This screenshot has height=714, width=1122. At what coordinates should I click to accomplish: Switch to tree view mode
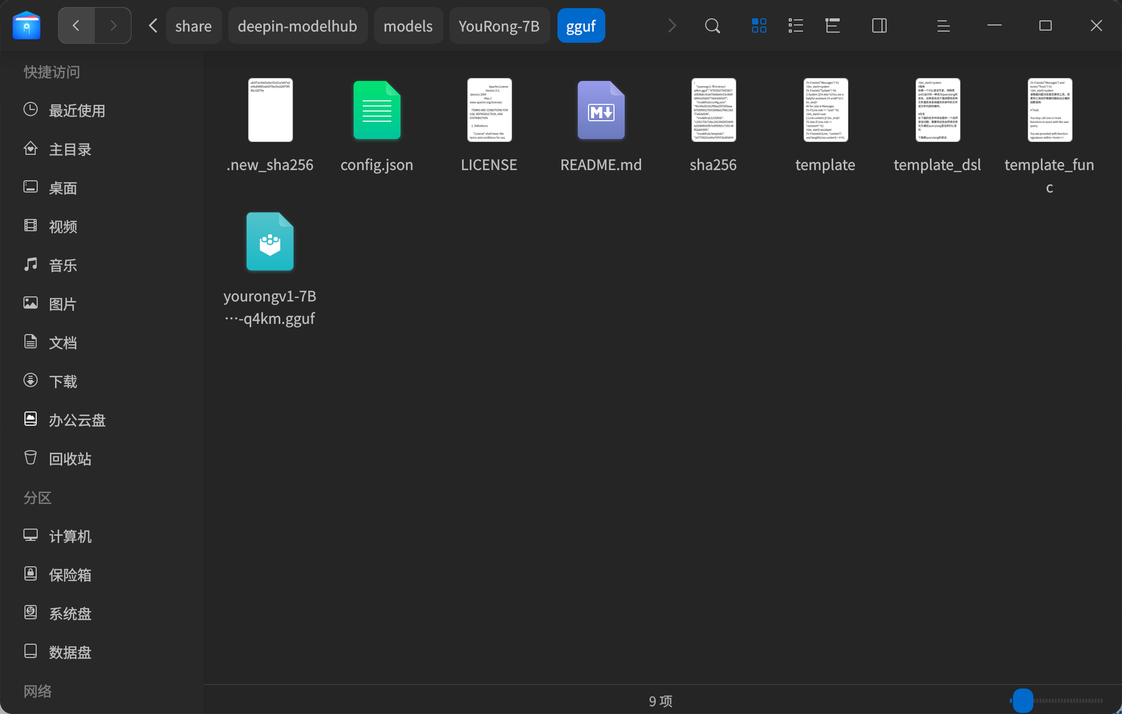[833, 25]
